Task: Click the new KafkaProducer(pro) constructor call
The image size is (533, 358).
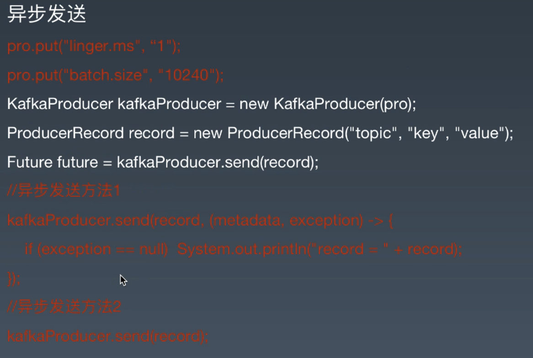Action: (x=327, y=104)
